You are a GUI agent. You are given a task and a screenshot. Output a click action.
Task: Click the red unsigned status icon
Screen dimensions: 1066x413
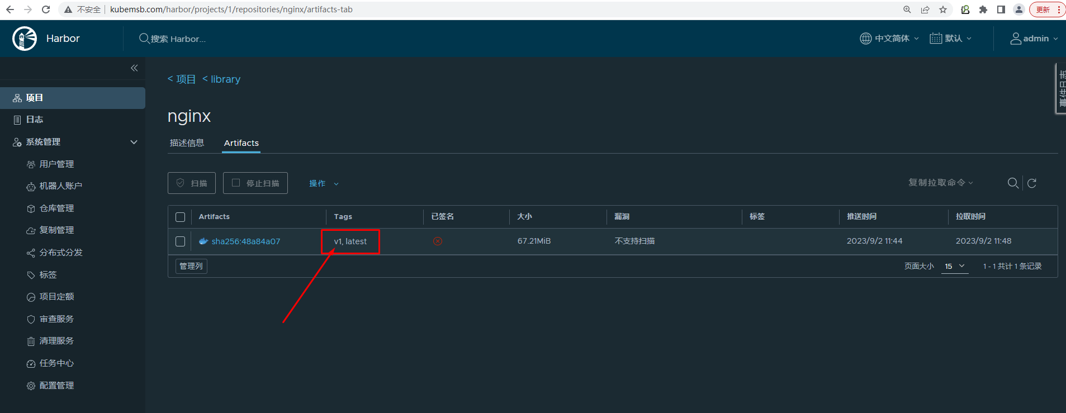[438, 241]
